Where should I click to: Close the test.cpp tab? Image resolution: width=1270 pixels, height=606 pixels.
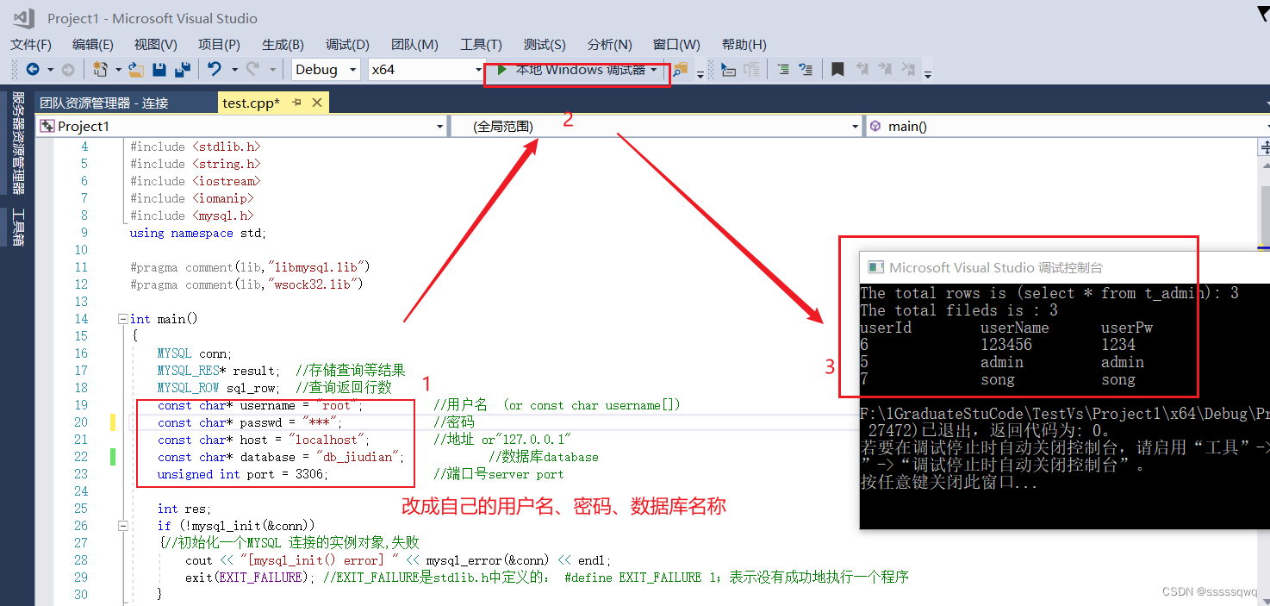317,103
